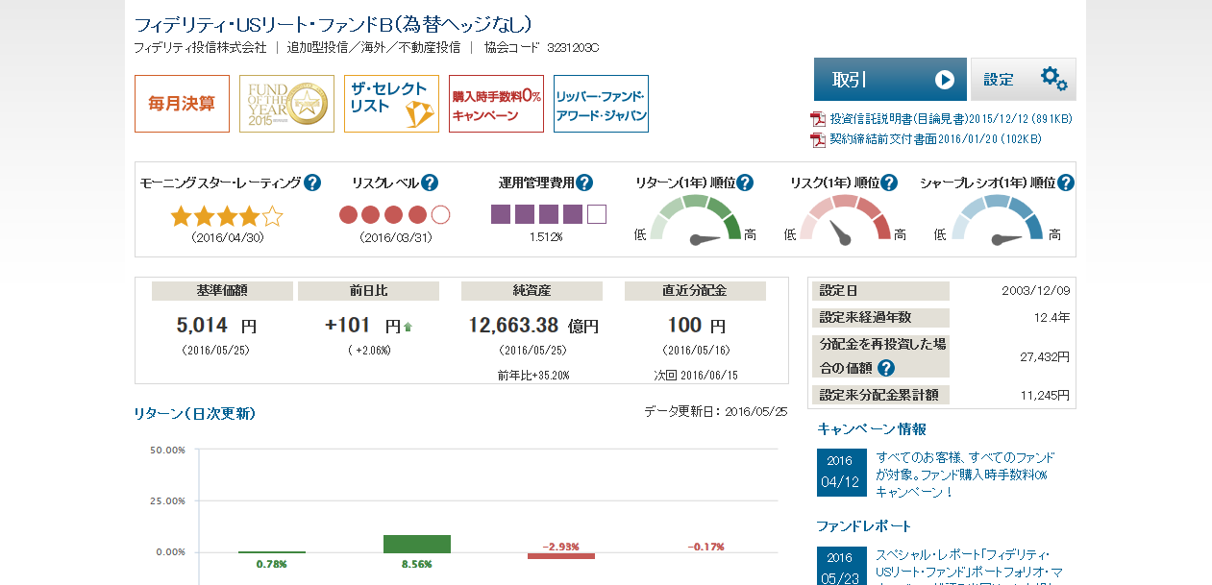
Task: Click the purple management cost squares
Action: click(549, 214)
